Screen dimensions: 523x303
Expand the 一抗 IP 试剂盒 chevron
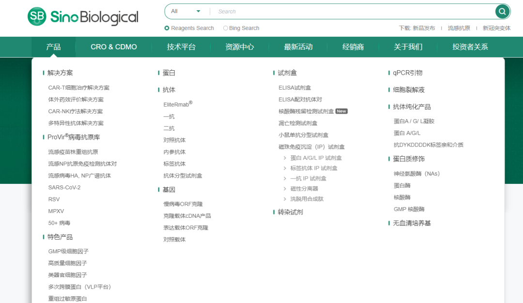pos(285,179)
